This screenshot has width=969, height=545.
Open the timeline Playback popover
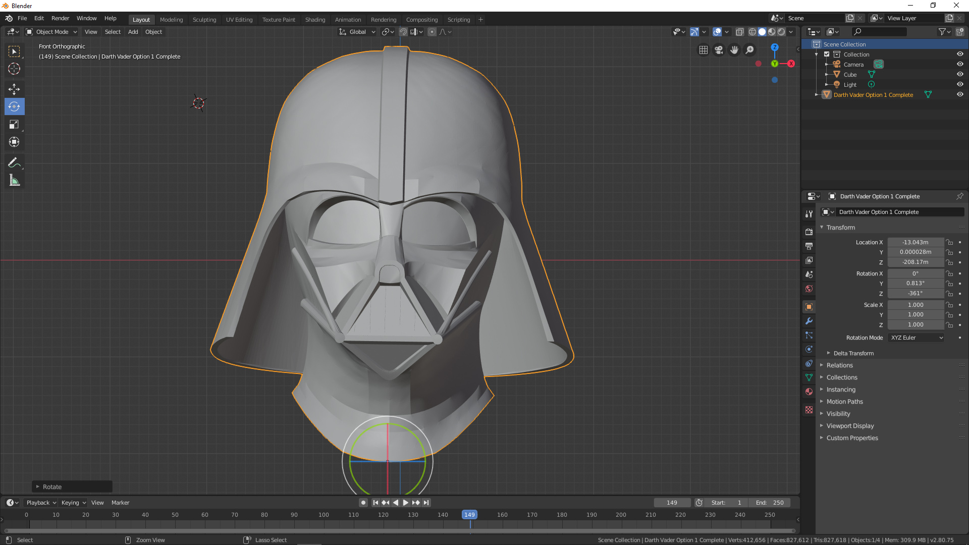point(41,503)
